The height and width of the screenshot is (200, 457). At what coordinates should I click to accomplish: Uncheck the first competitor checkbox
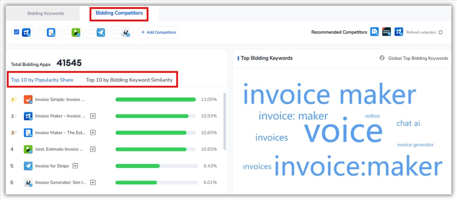tap(16, 32)
